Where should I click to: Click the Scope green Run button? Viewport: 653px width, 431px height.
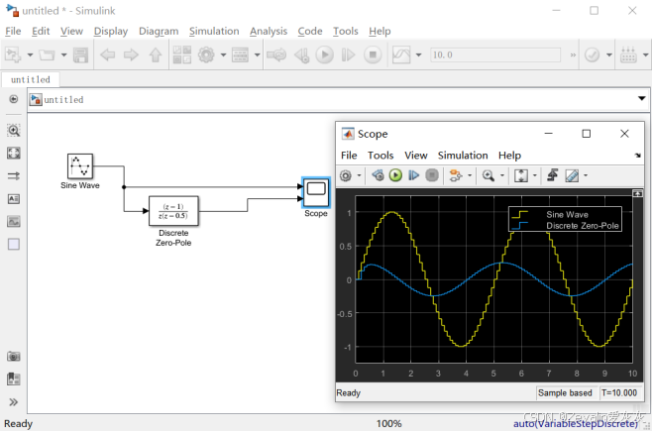pos(395,175)
